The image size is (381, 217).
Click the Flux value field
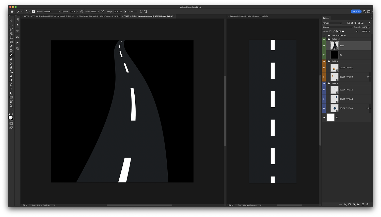93,11
